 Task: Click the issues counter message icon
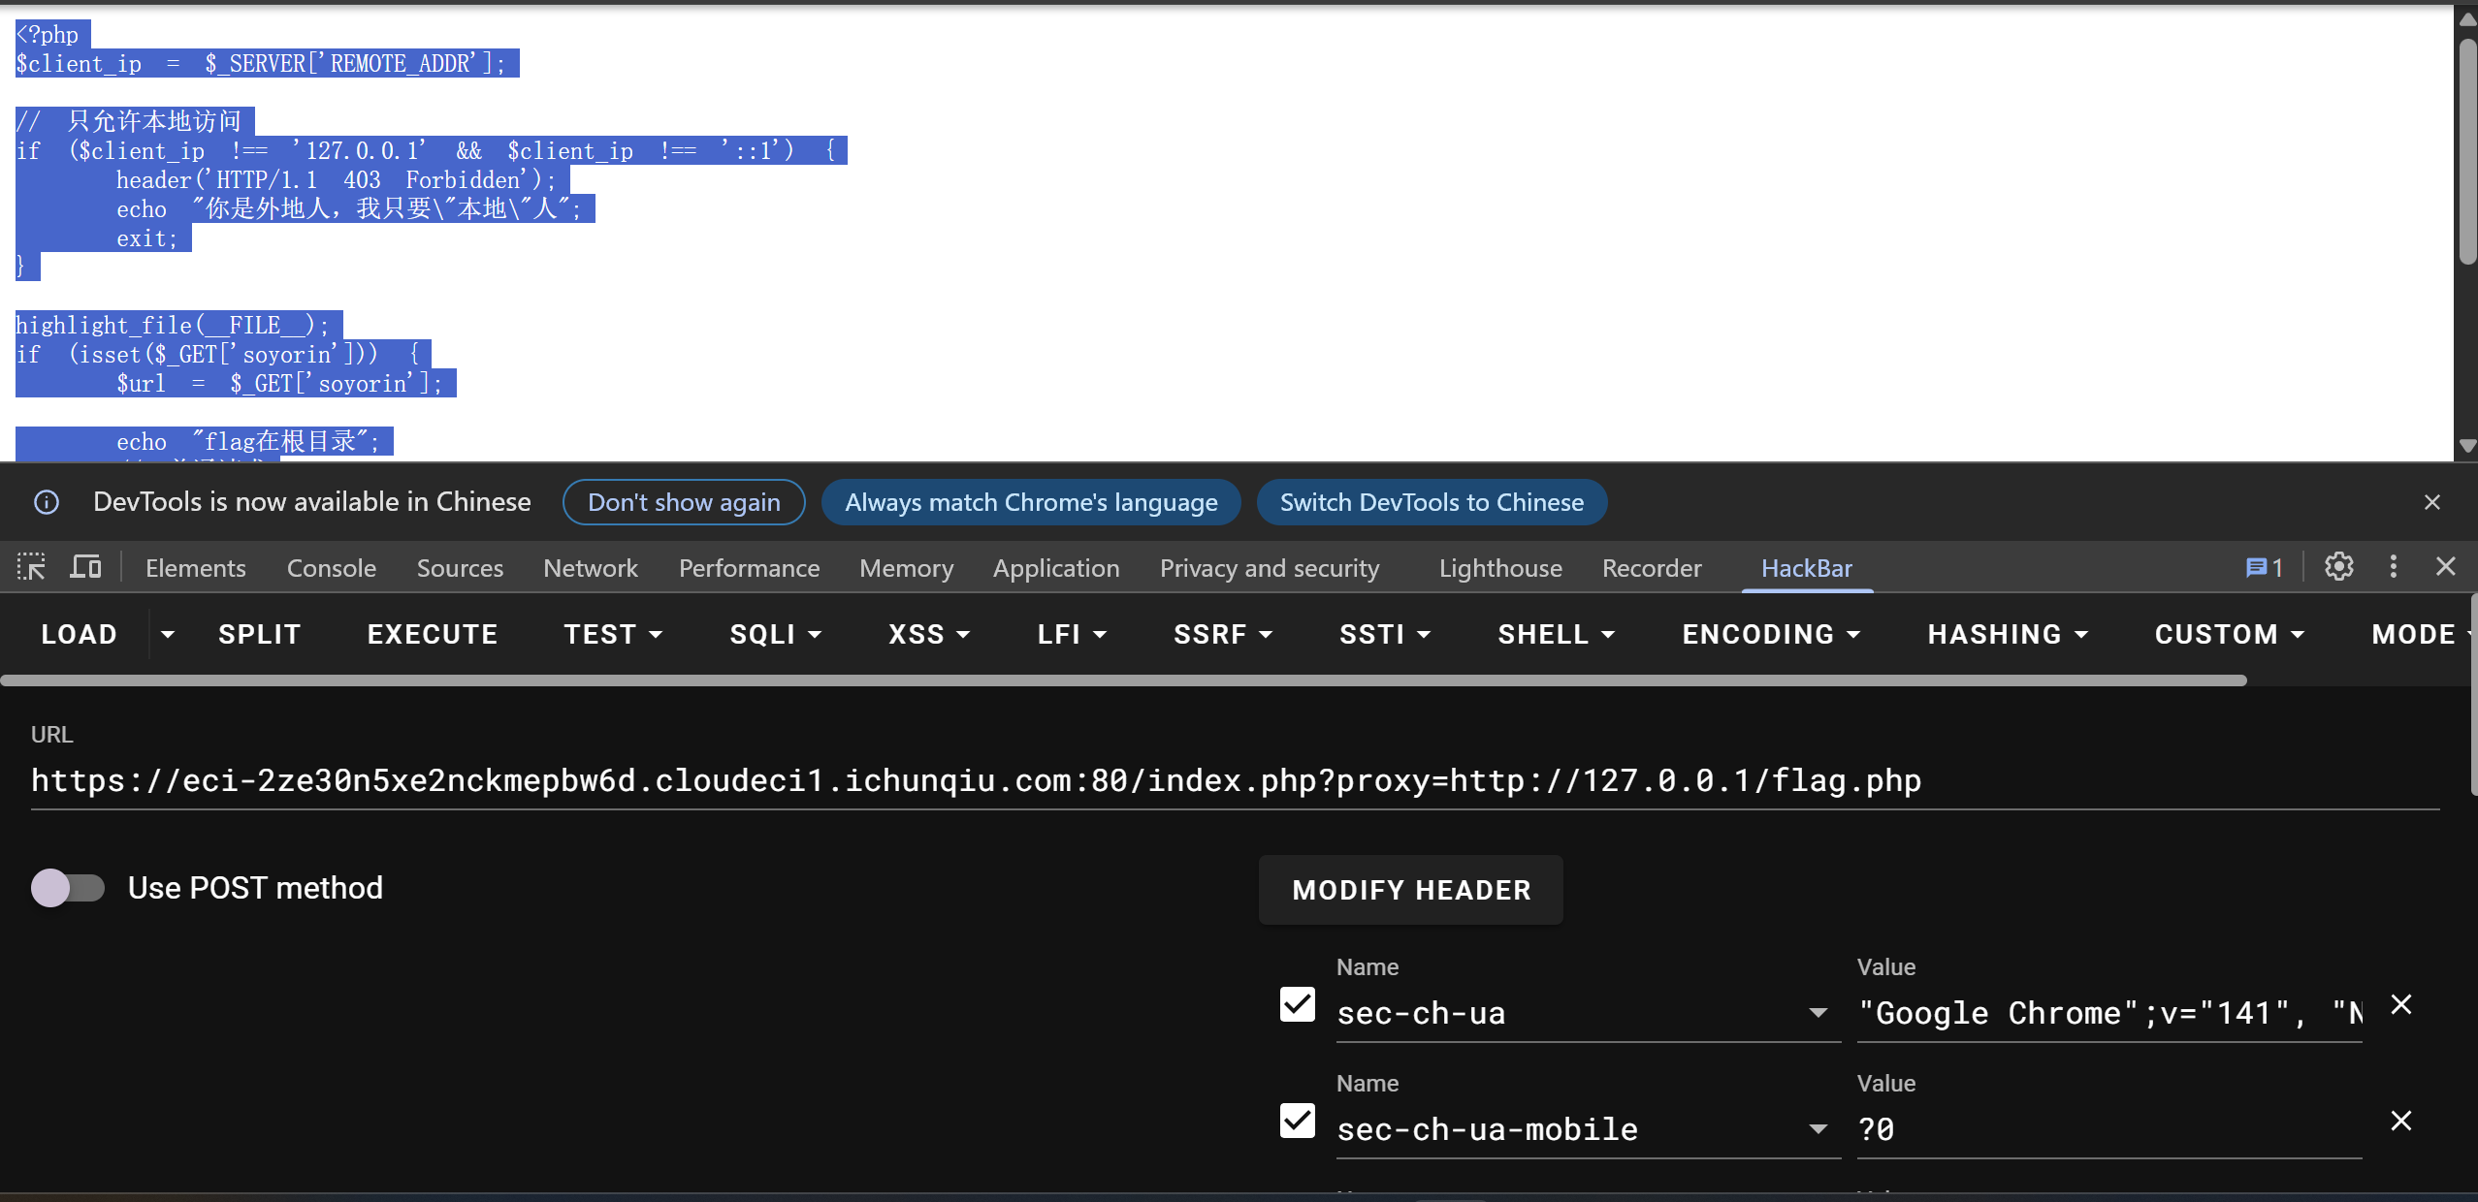tap(2264, 568)
